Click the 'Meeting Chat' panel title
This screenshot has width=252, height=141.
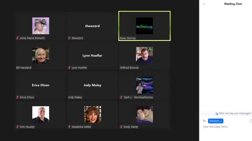(x=233, y=4)
